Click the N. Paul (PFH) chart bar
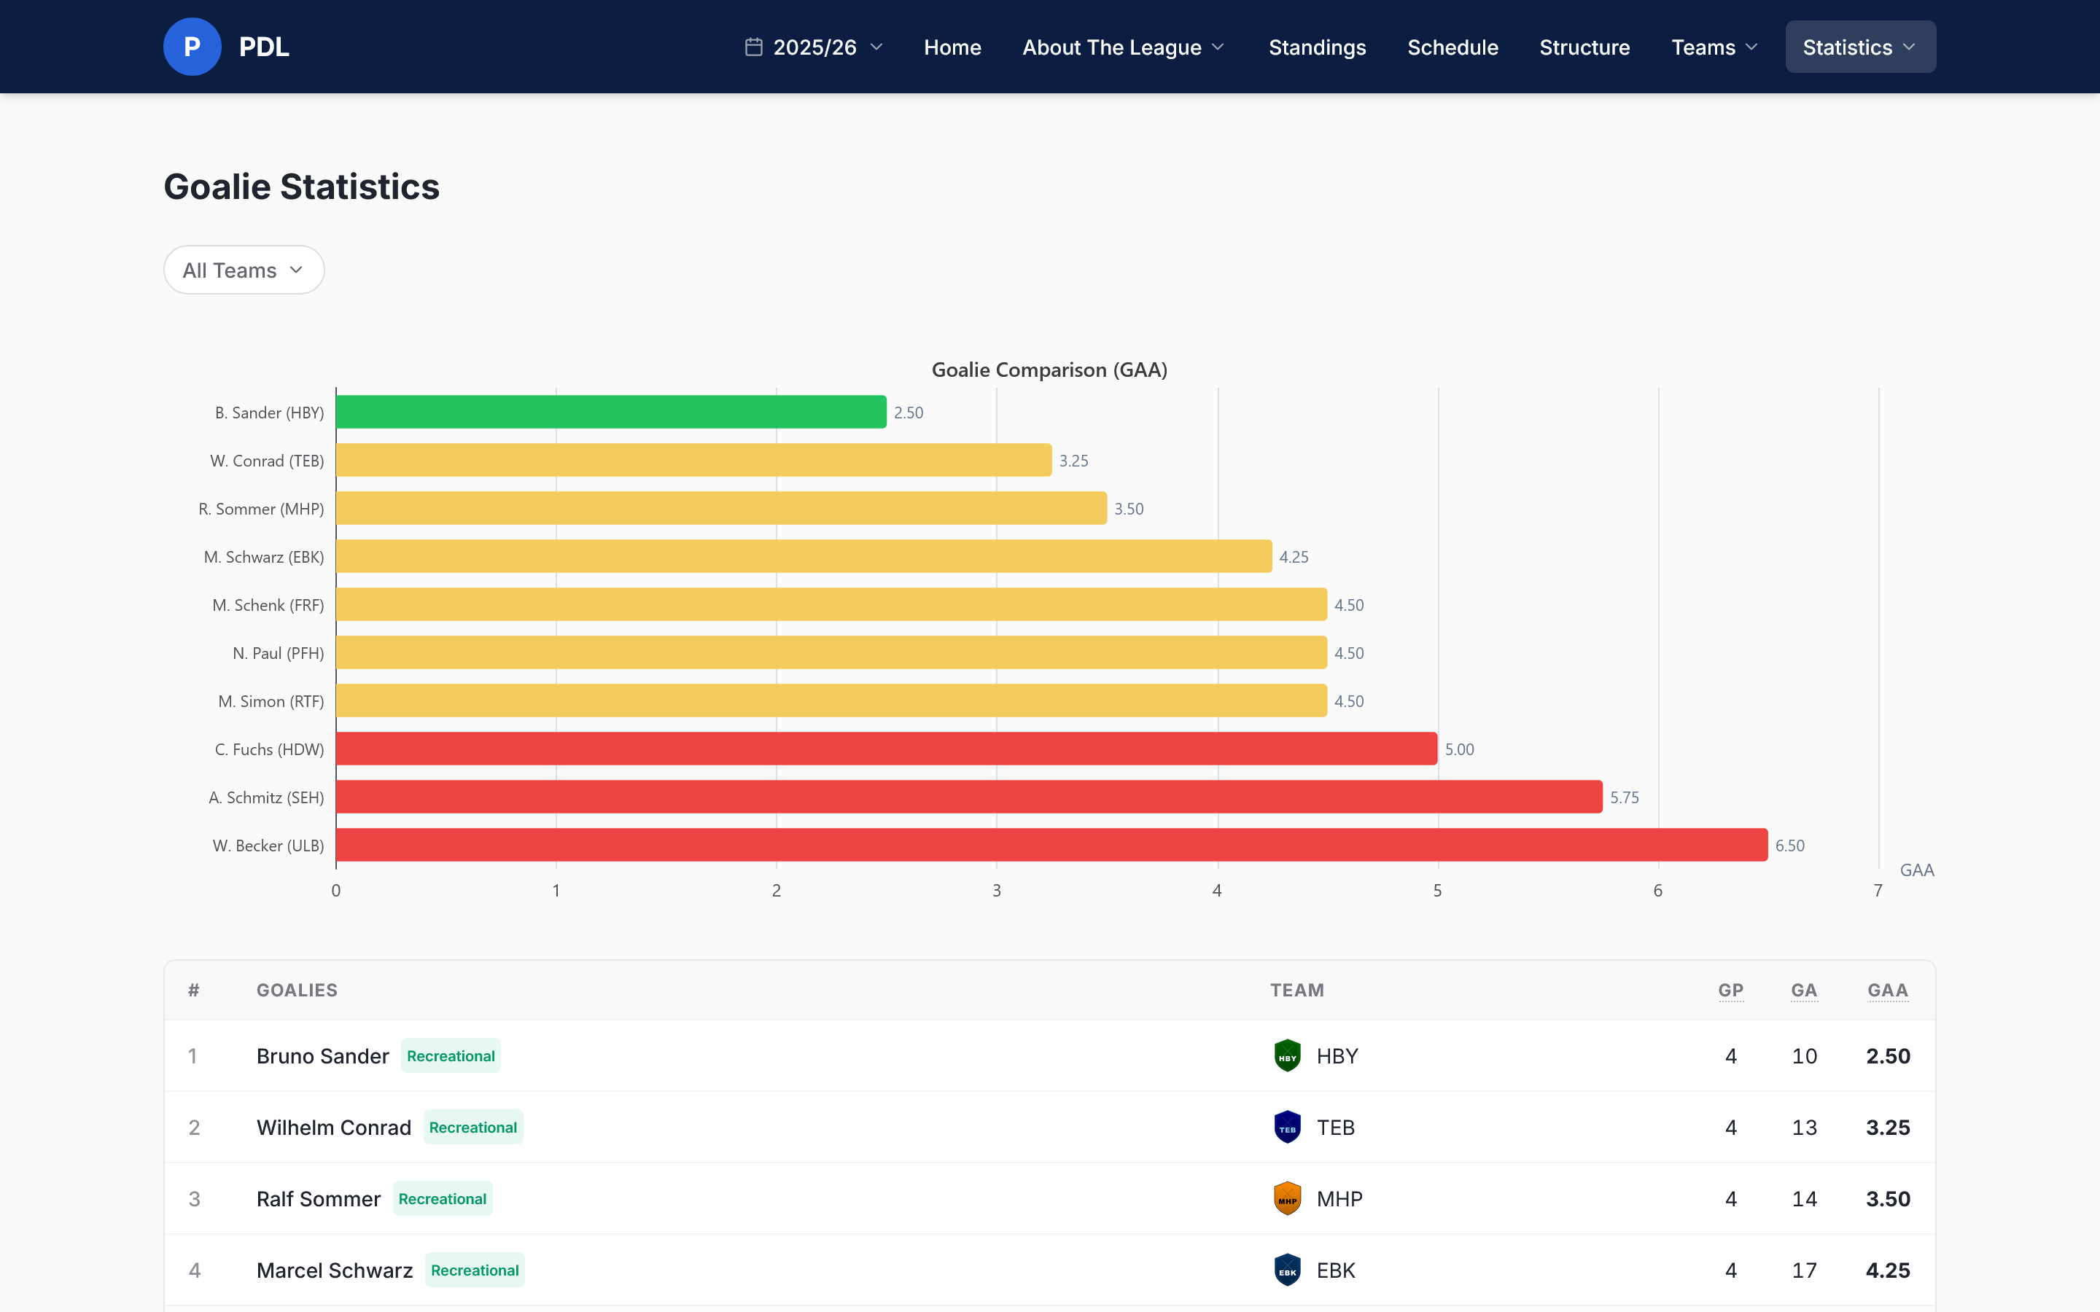The width and height of the screenshot is (2100, 1312). (831, 652)
